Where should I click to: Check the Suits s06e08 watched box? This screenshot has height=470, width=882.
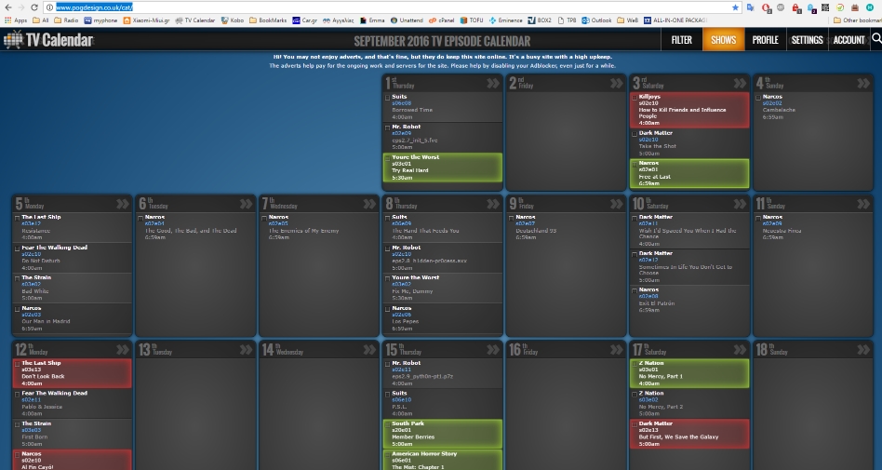tap(388, 98)
